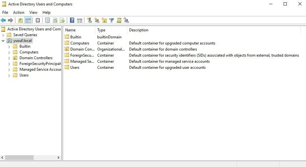The image size is (306, 167).
Task: Select Users label in the tree
Action: point(24,75)
